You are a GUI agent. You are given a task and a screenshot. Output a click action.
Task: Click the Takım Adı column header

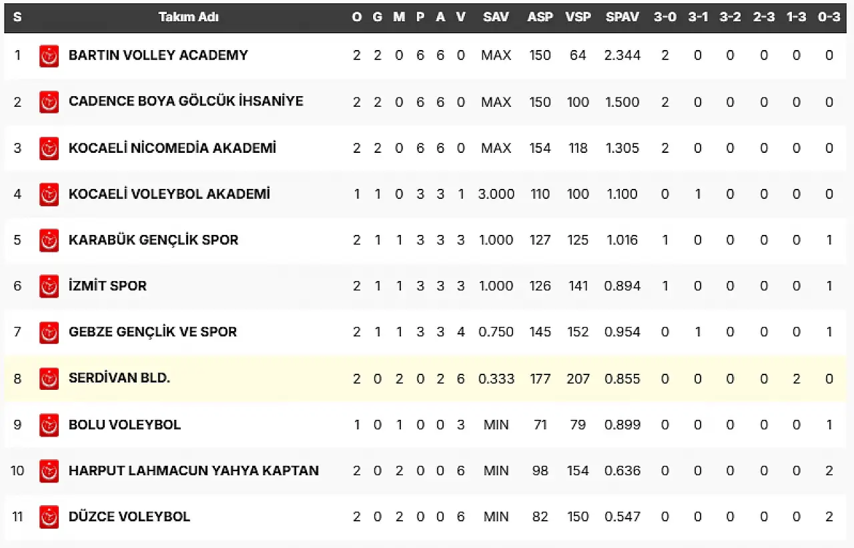[x=188, y=17]
